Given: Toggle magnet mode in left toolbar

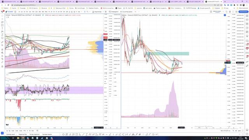Looking at the screenshot, I should [x=2, y=49].
